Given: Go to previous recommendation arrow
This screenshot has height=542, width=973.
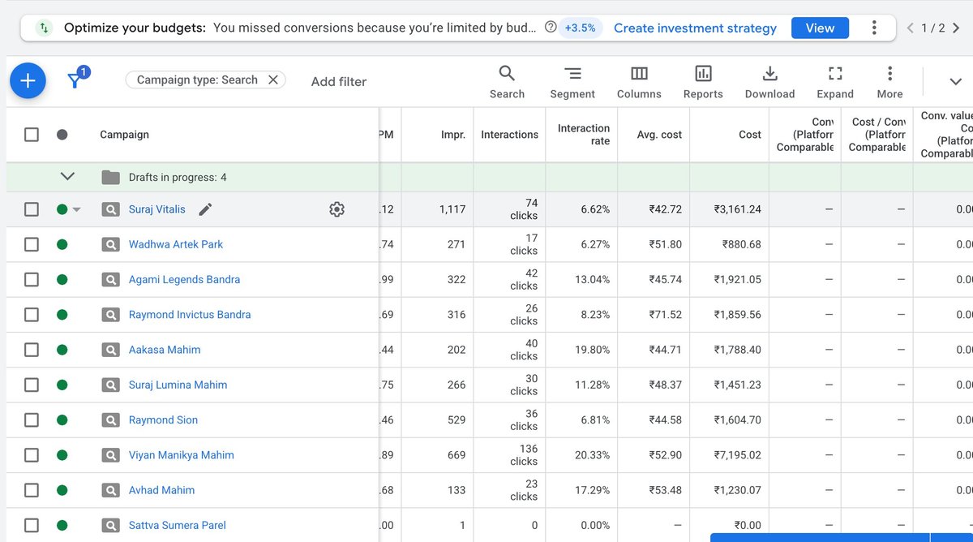Looking at the screenshot, I should click(x=911, y=28).
